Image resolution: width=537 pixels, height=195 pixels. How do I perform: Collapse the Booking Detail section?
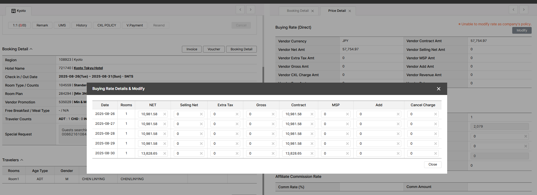point(31,49)
